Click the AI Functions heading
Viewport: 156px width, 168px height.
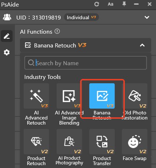[36, 32]
